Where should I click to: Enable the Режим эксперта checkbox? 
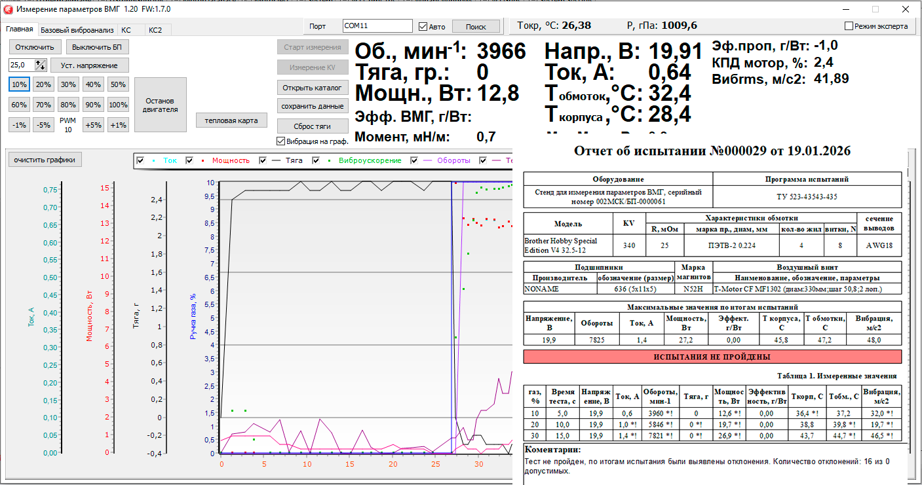(849, 26)
